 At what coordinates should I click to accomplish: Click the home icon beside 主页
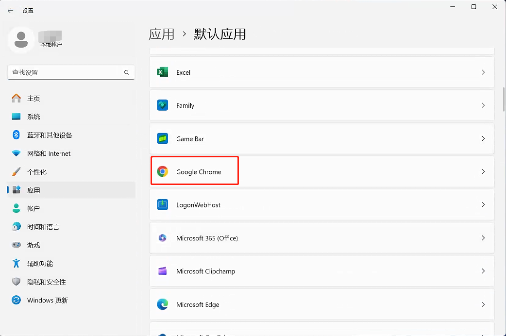coord(16,98)
